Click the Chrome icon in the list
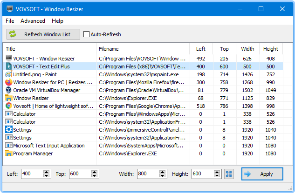 [x=9, y=106]
